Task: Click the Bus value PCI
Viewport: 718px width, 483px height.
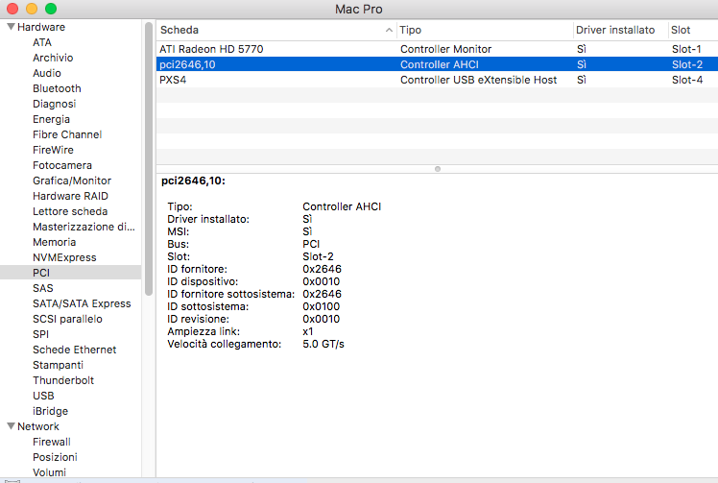Action: 311,244
